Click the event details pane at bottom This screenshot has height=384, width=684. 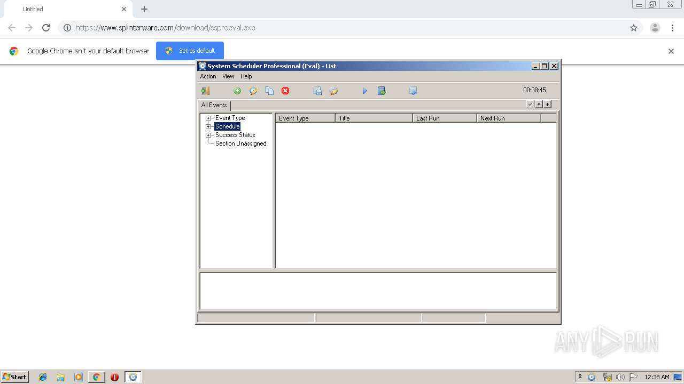[x=378, y=291]
